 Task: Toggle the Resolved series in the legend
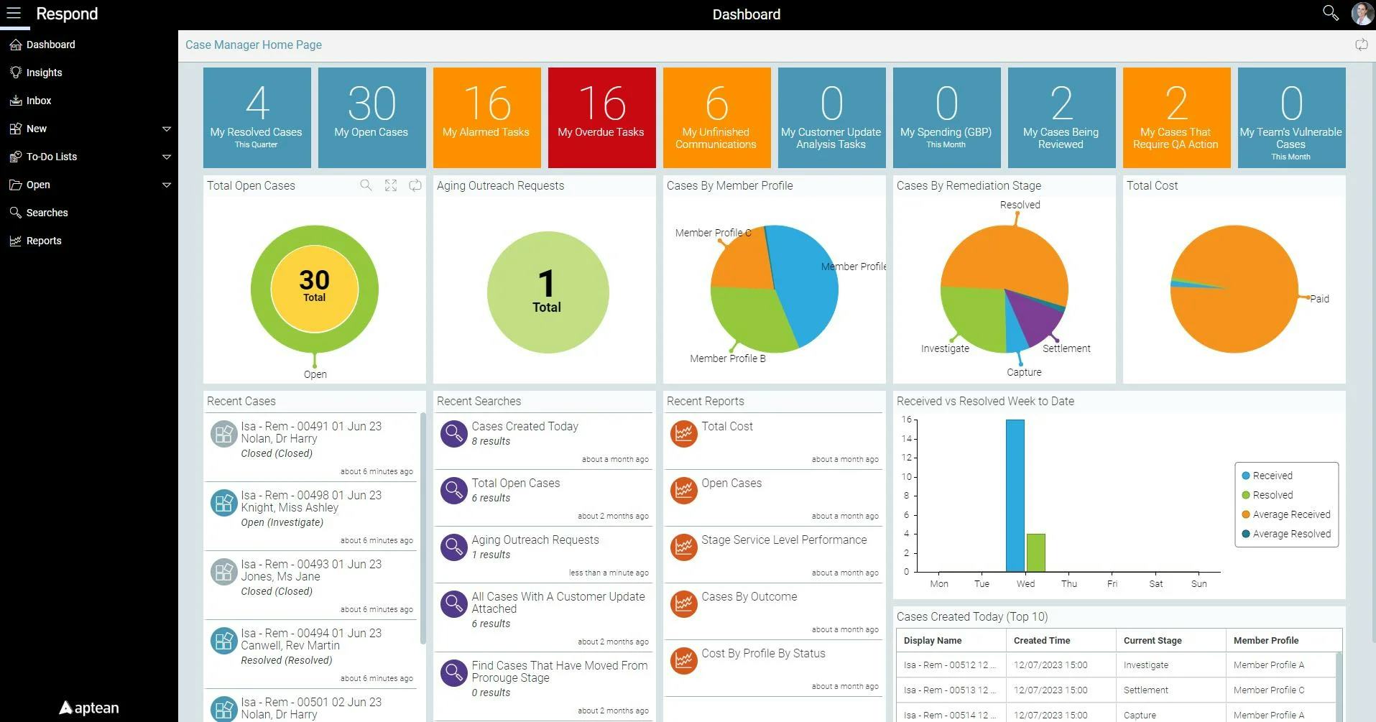[x=1269, y=494]
